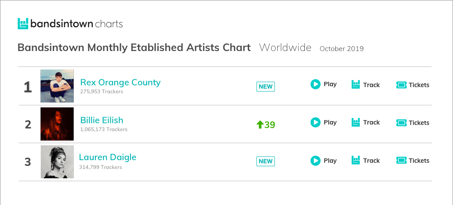The image size is (453, 205).
Task: Click the NEW badge for Rex Orange County
Action: point(265,87)
